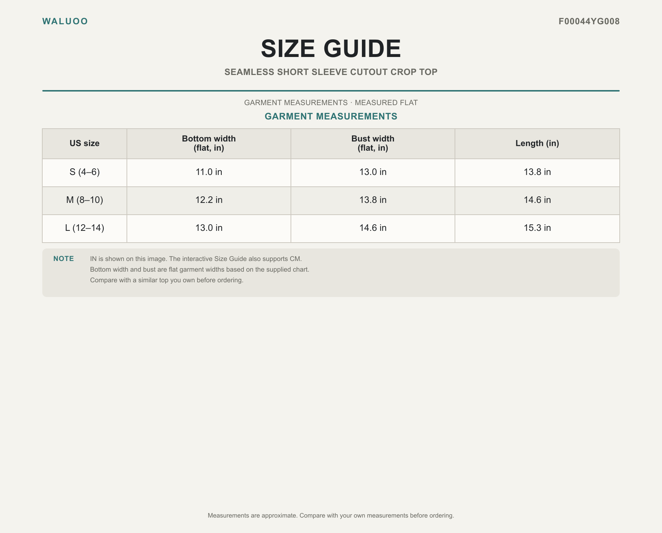Click the 'Compare with a similar top' note
The width and height of the screenshot is (662, 533).
click(x=167, y=280)
